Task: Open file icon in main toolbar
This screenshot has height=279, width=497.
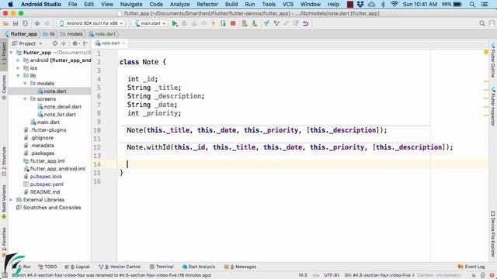Action: [x=5, y=23]
